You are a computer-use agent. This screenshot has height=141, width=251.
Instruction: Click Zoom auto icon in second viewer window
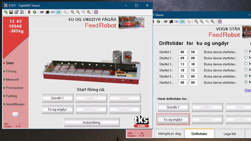coord(213,22)
